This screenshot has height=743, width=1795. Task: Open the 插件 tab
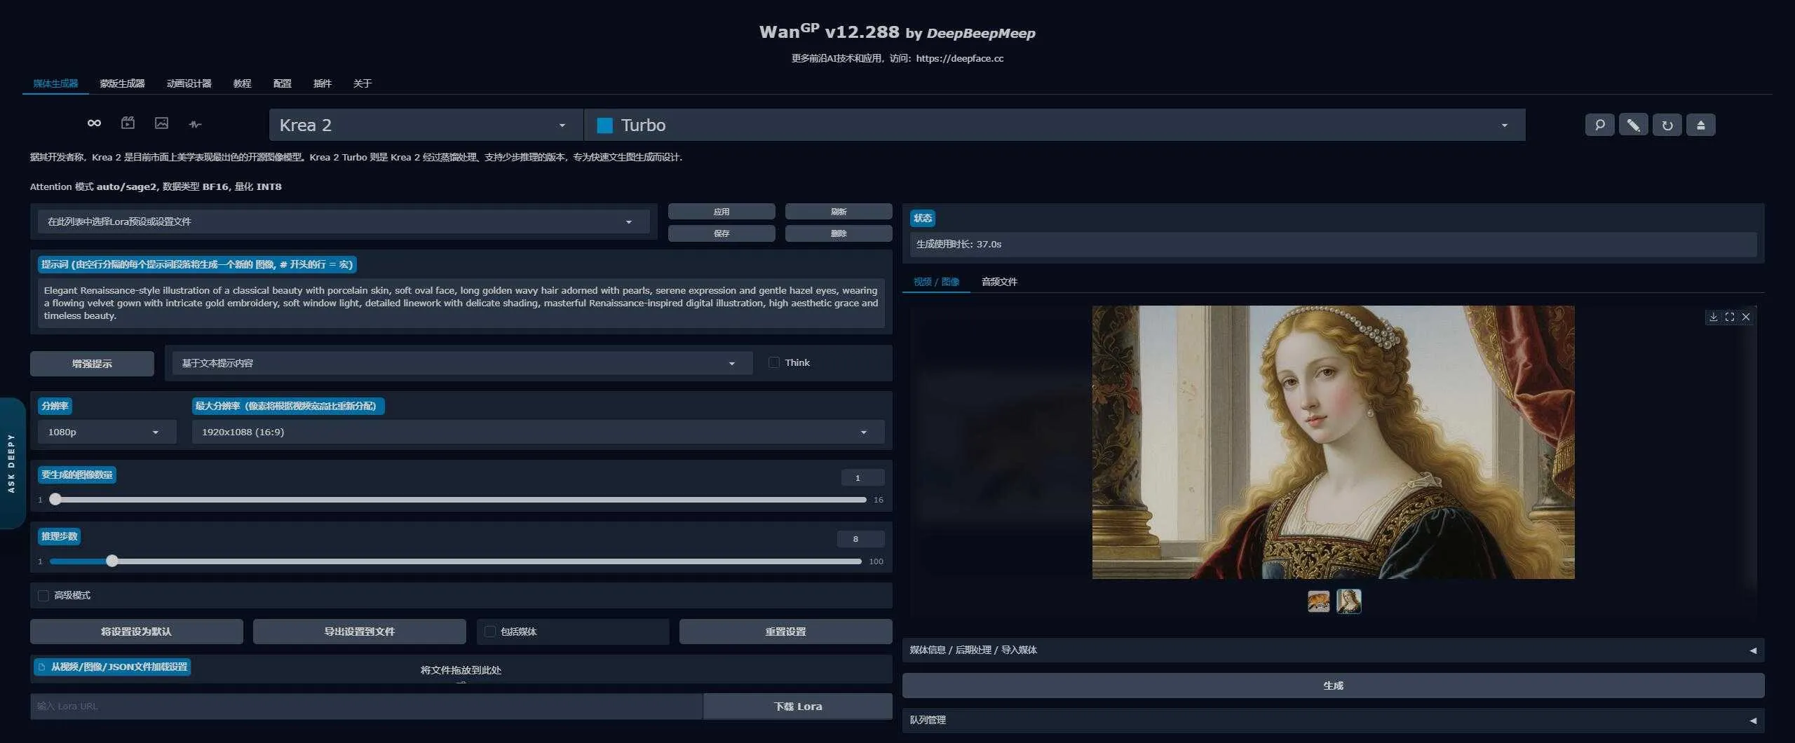coord(322,83)
